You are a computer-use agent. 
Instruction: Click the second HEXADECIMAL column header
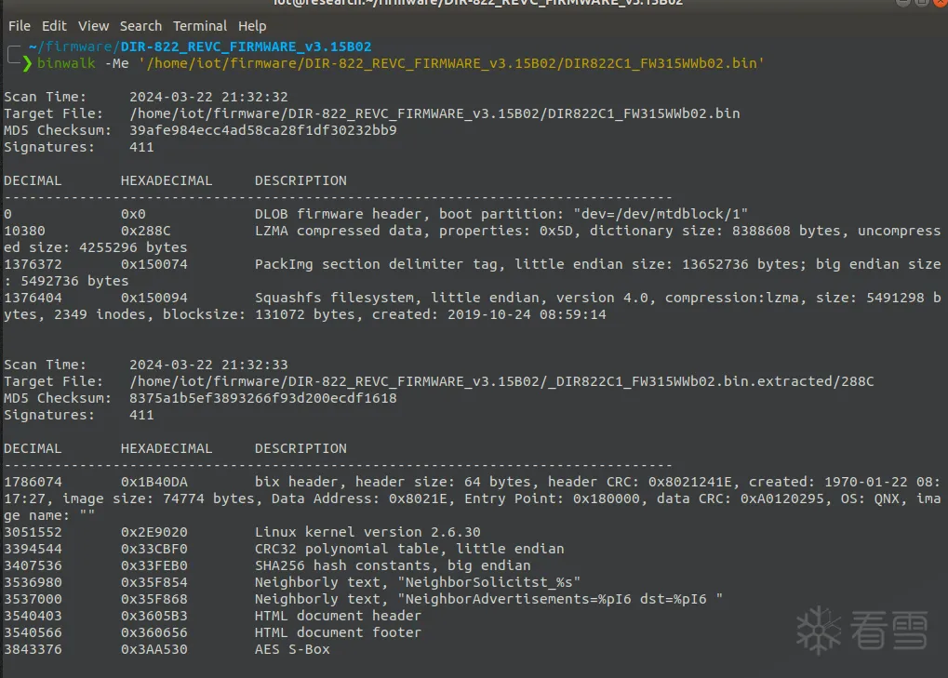[x=167, y=448]
